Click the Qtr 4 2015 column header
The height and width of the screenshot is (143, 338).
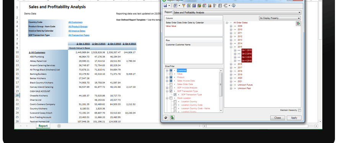click(129, 43)
